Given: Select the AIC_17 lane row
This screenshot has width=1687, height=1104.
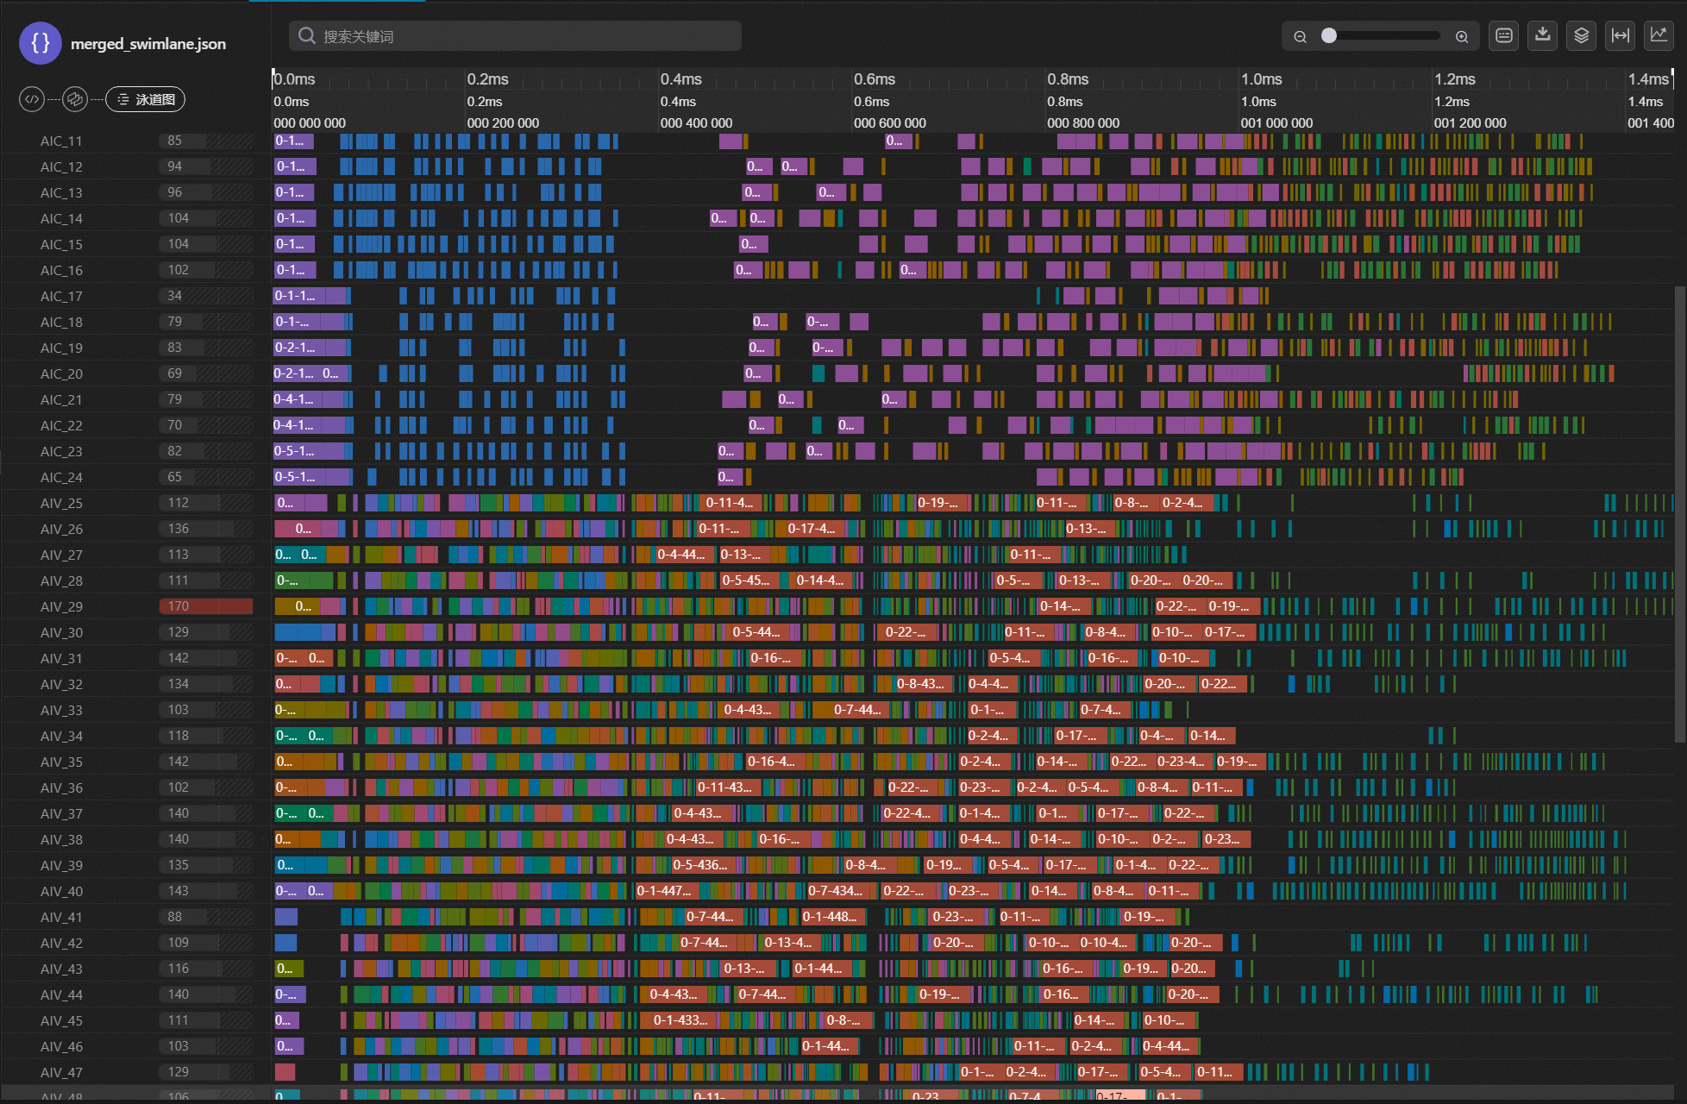Looking at the screenshot, I should pos(61,296).
